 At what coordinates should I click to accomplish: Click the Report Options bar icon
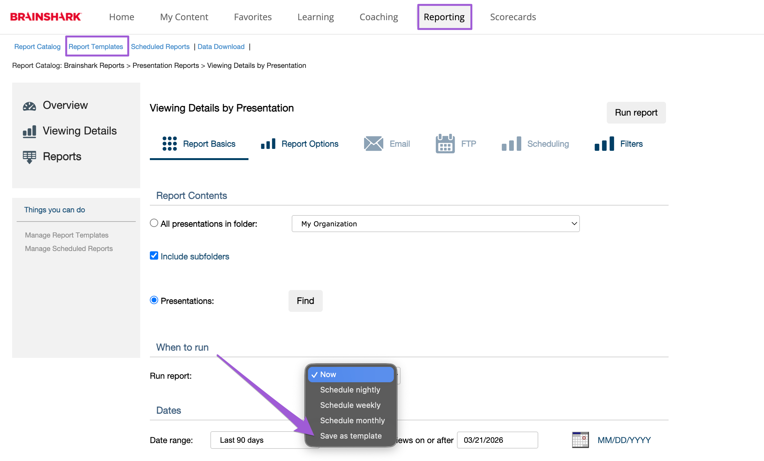tap(268, 144)
